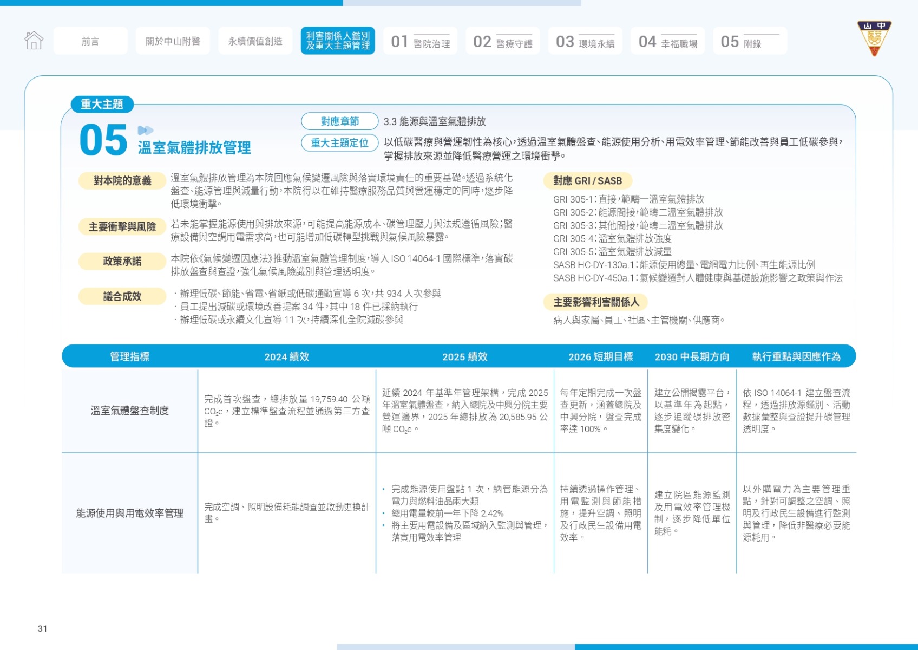Click the page number 31
This screenshot has width=918, height=650.
[x=42, y=629]
